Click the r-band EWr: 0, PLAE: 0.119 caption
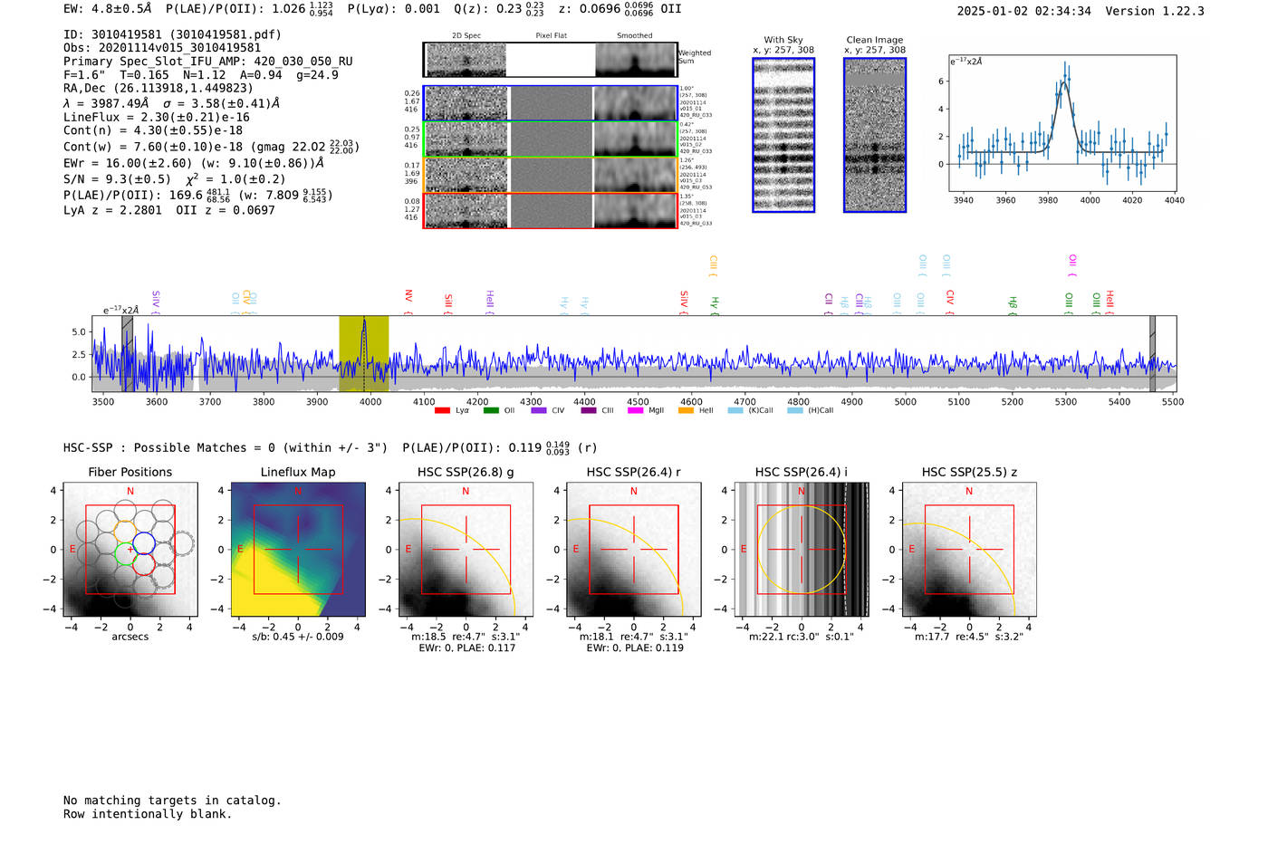The width and height of the screenshot is (1268, 863). pyautogui.click(x=634, y=647)
